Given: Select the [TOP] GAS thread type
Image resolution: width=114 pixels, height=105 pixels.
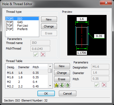Looking at the screenshot, I should pos(22,22).
